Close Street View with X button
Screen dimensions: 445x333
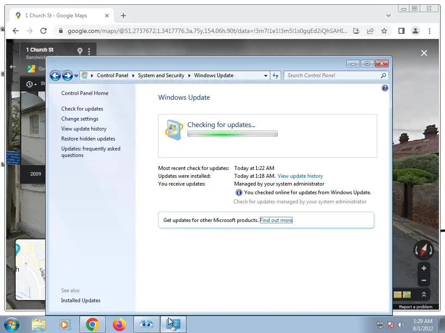click(424, 53)
